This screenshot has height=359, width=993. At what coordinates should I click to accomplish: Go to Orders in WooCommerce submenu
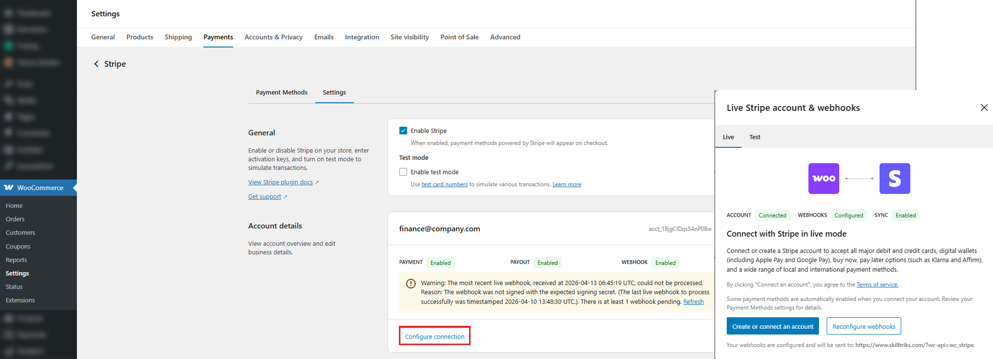(x=15, y=219)
